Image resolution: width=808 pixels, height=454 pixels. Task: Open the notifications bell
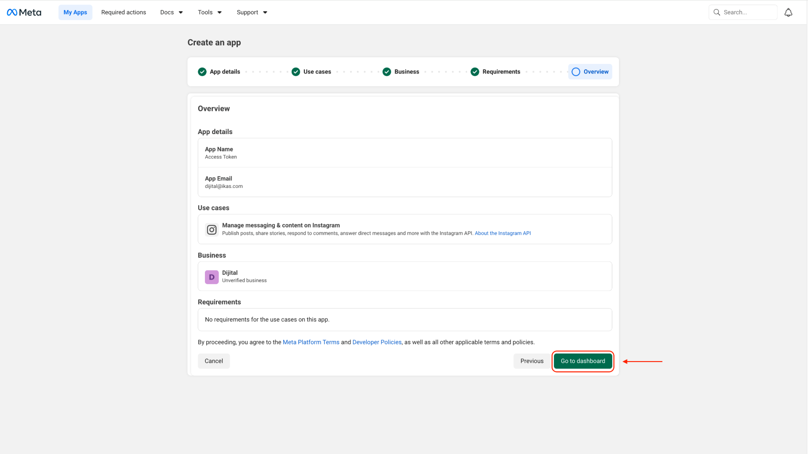788,13
